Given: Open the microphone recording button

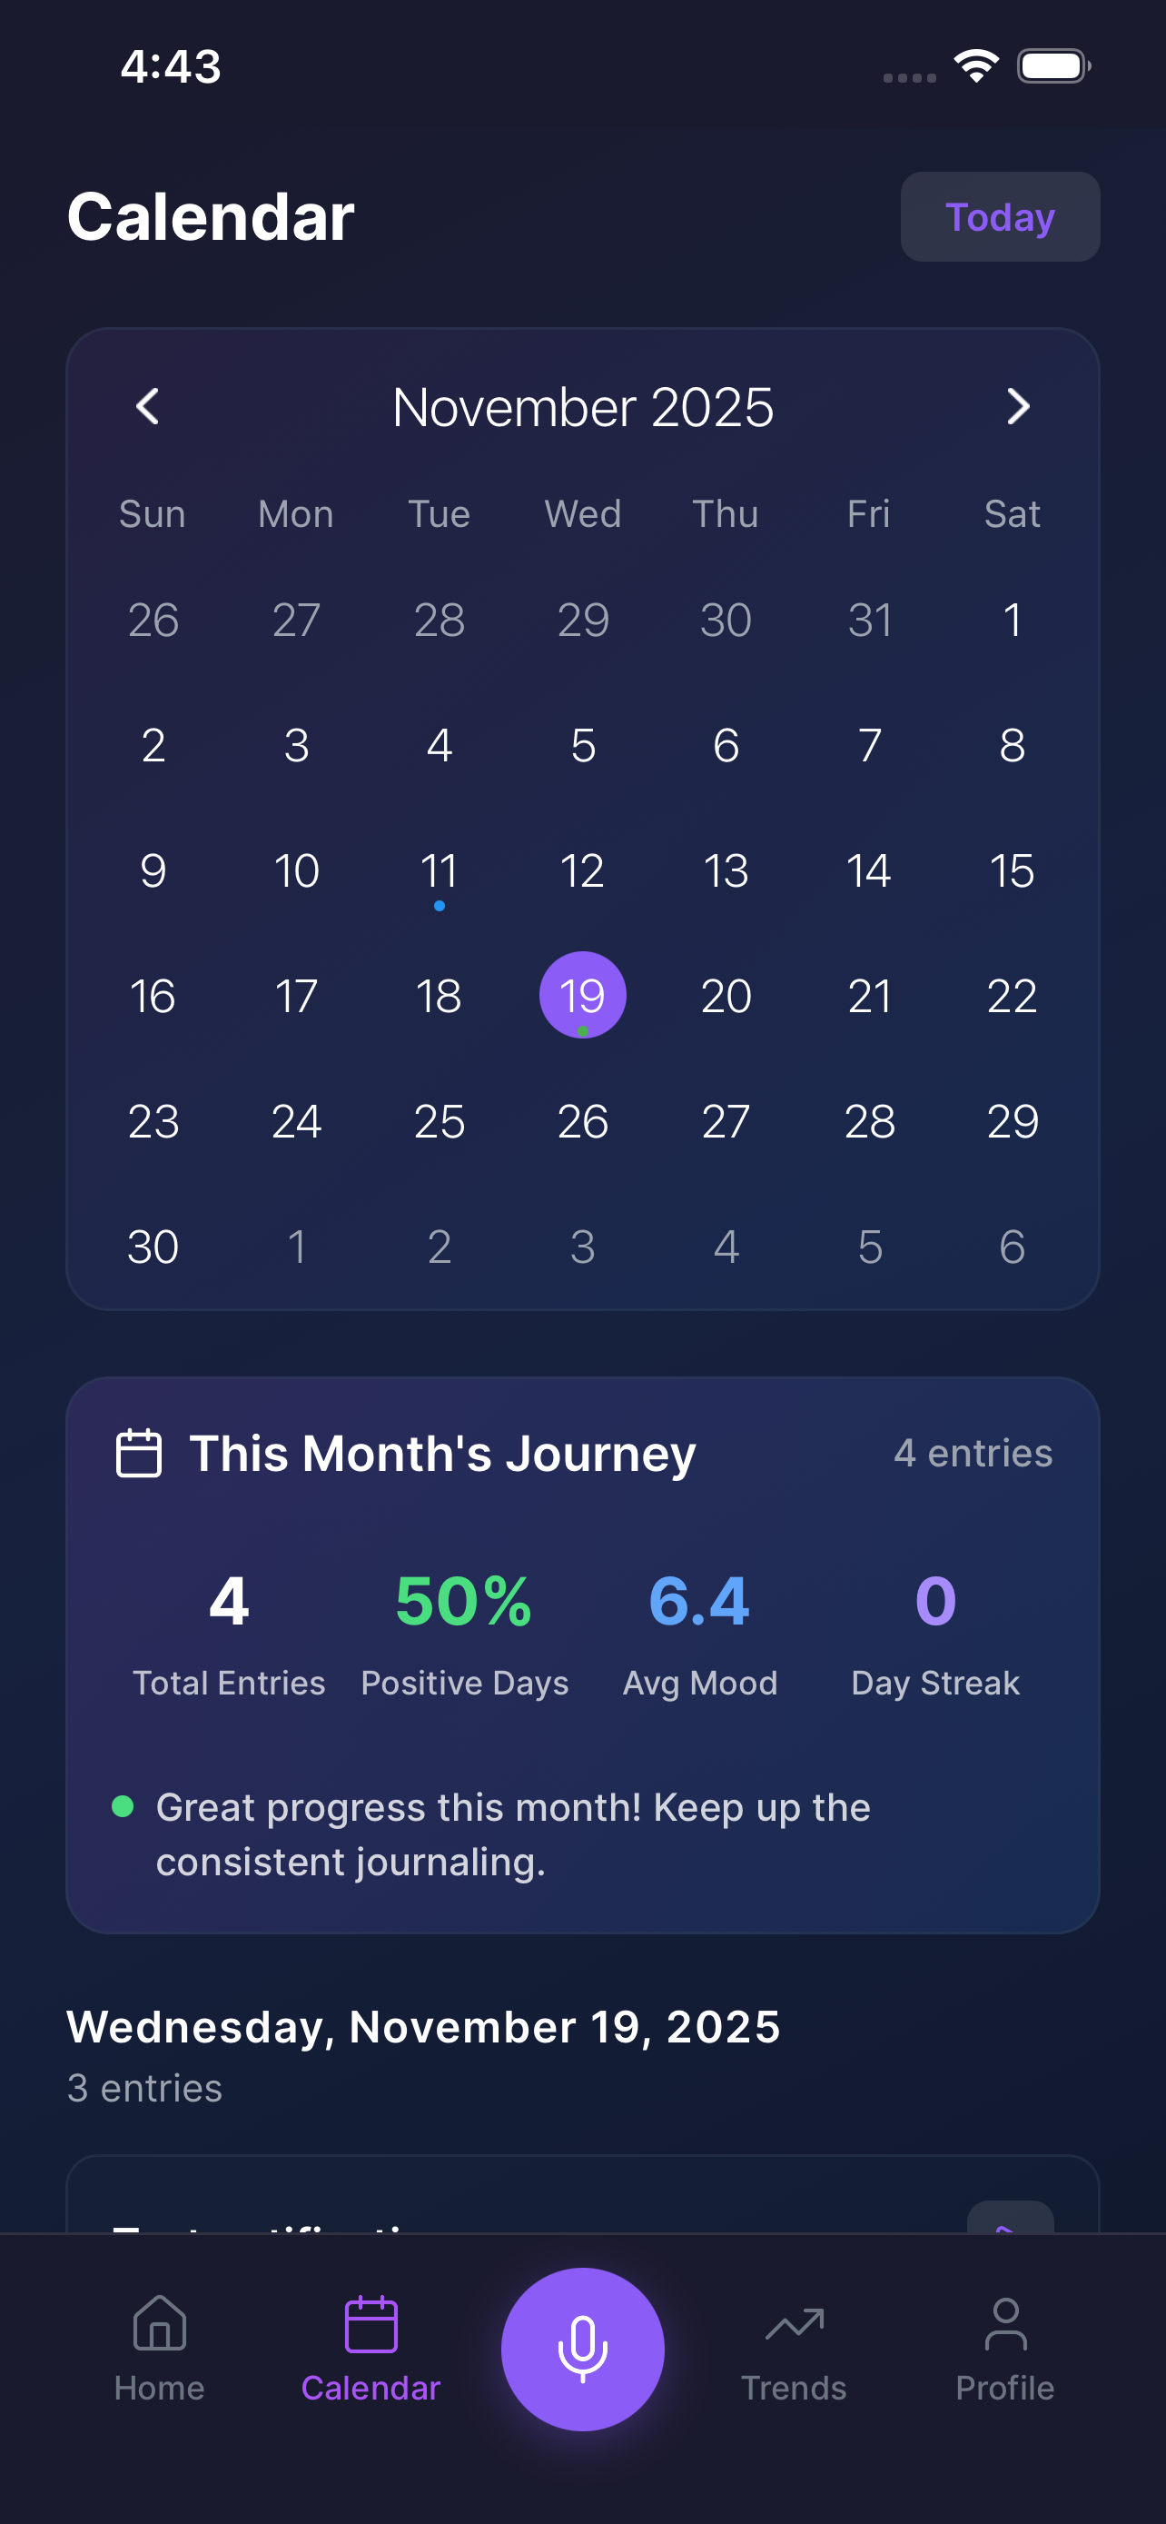Looking at the screenshot, I should click(x=582, y=2350).
